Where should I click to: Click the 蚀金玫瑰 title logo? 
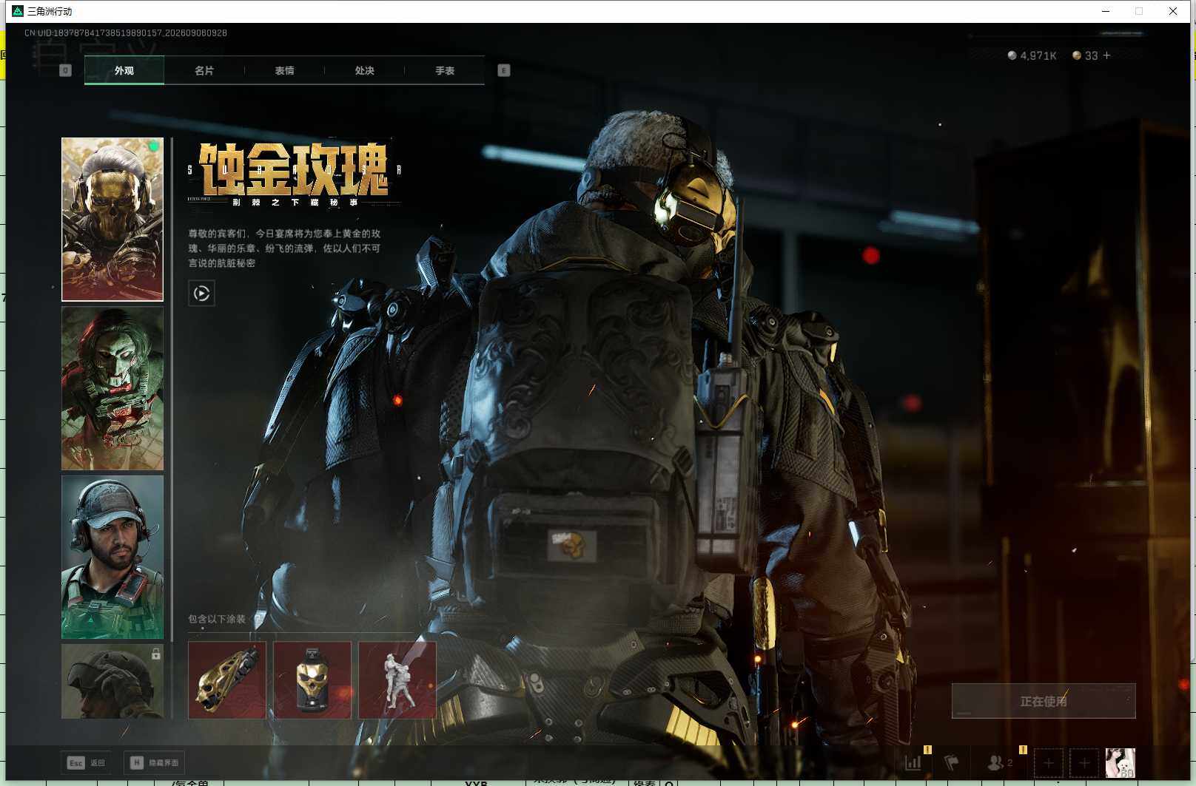click(294, 173)
